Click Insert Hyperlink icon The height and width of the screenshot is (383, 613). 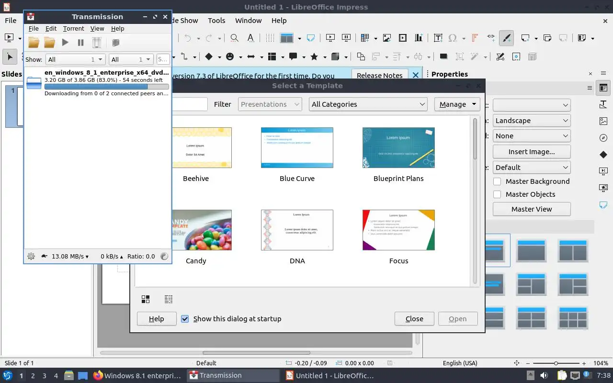coord(491,38)
